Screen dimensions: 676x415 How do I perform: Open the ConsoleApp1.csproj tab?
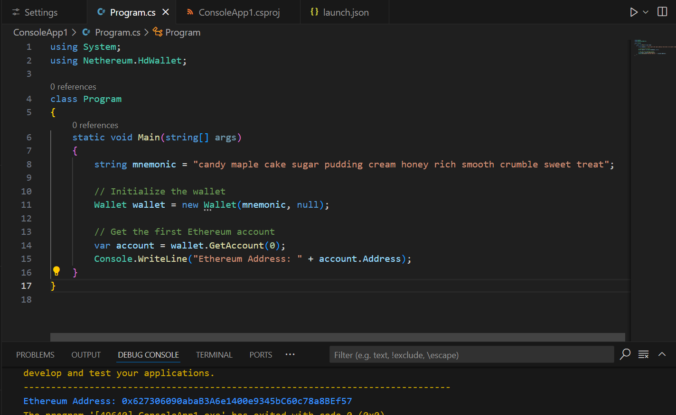[233, 12]
